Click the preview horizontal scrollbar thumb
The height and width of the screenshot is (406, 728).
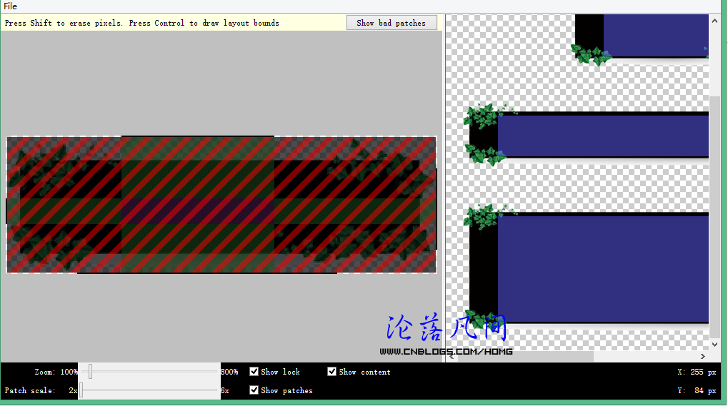point(525,356)
